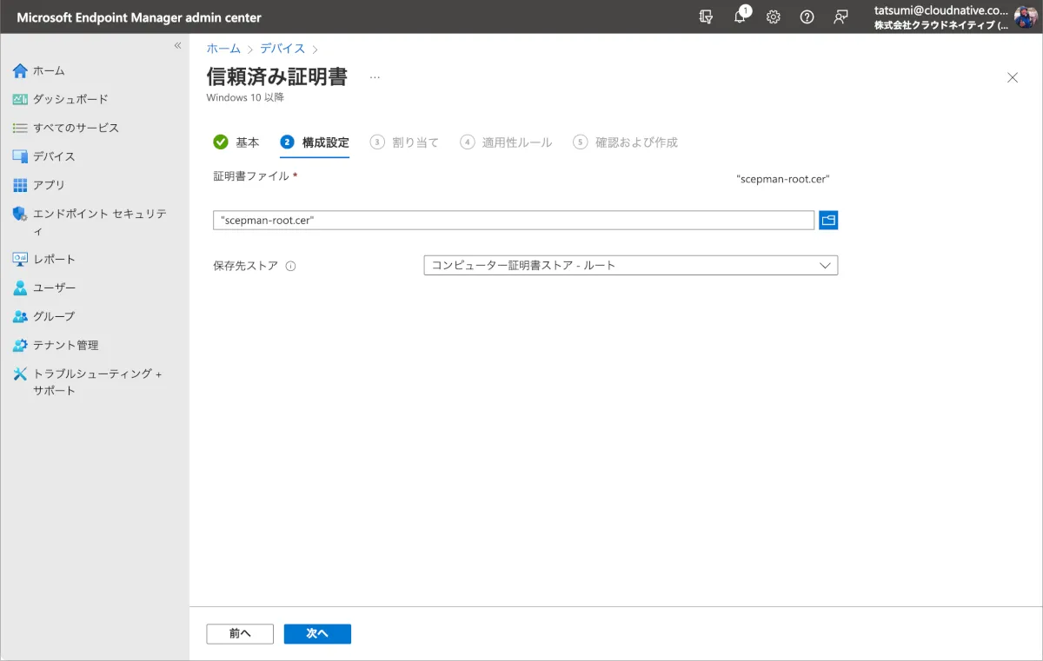This screenshot has height=661, width=1043.
Task: Open the Cloud Shell directory icon
Action: [x=707, y=17]
